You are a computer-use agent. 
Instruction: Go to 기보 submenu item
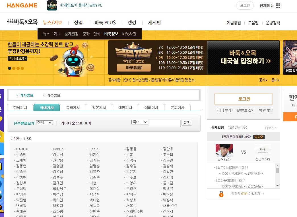57,34
